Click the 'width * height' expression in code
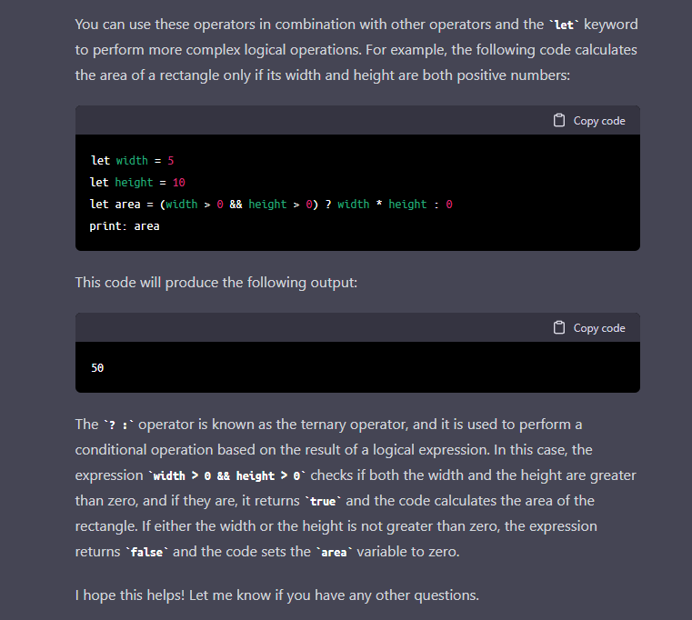This screenshot has height=620, width=692. pos(382,205)
